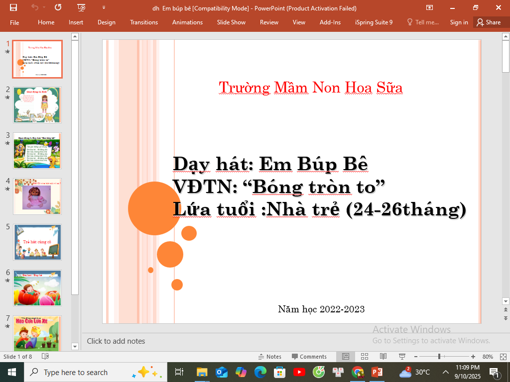Screen dimensions: 510x382
Task: Toggle the Comments pane
Action: [309, 357]
